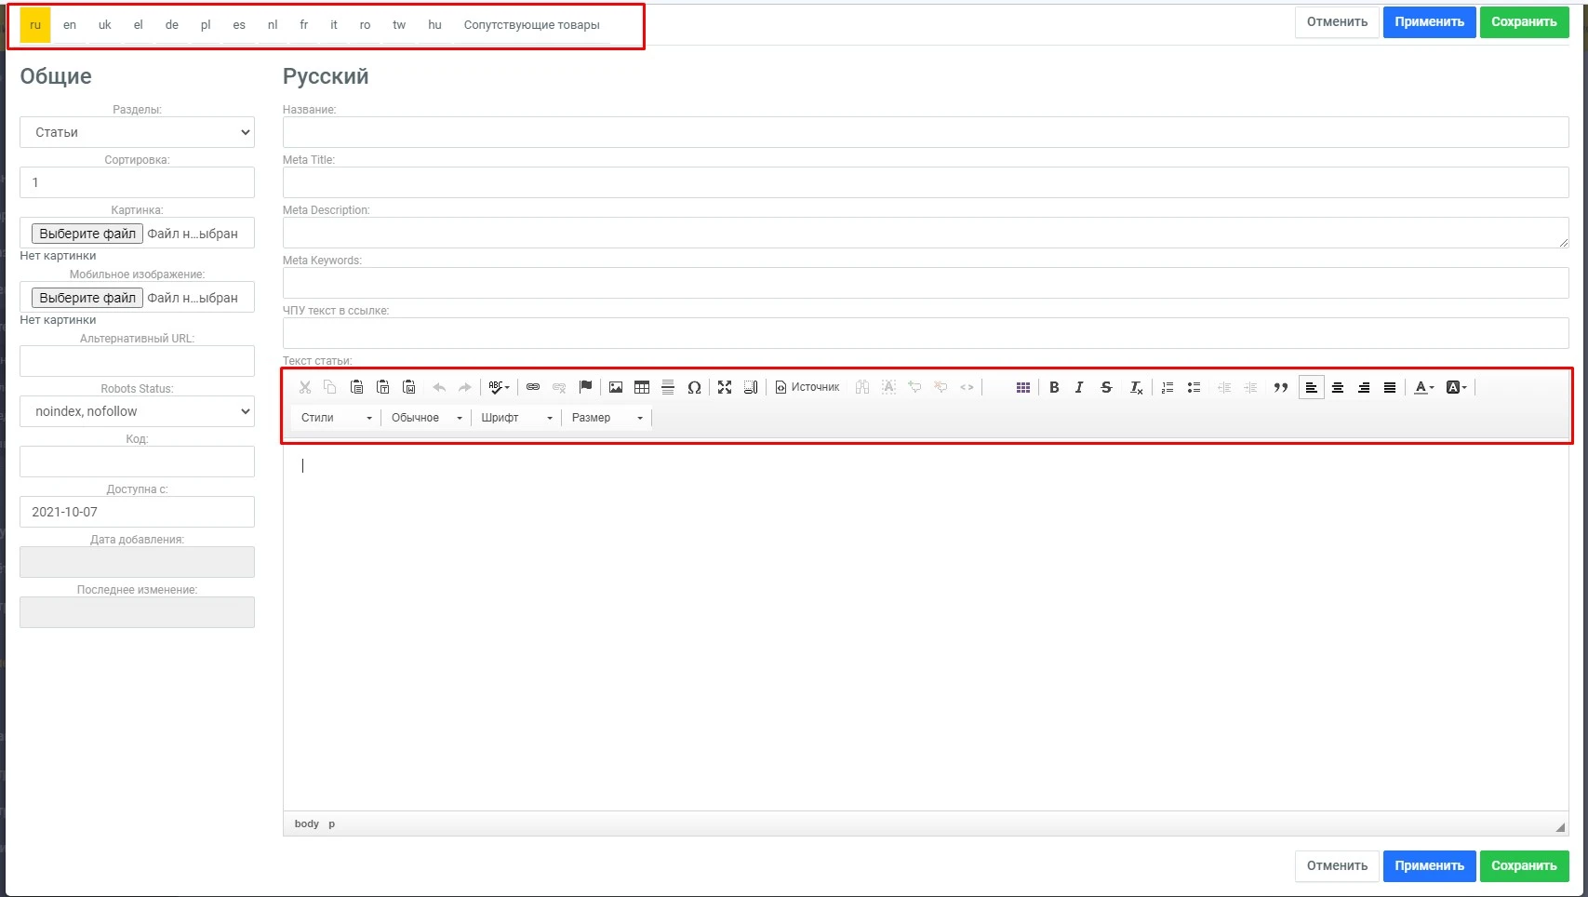1588x897 pixels.
Task: Toggle italic text formatting
Action: [1079, 387]
